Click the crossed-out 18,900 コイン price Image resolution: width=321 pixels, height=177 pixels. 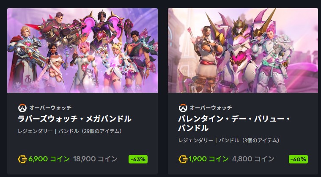click(96, 159)
